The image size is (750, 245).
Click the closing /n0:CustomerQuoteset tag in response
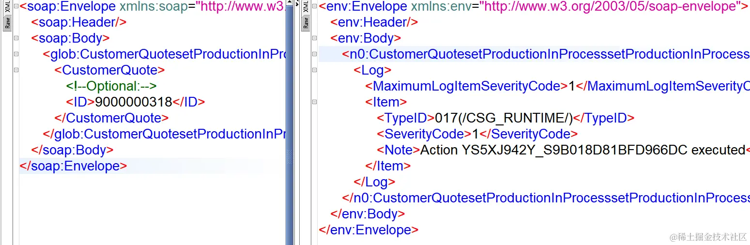tap(546, 198)
